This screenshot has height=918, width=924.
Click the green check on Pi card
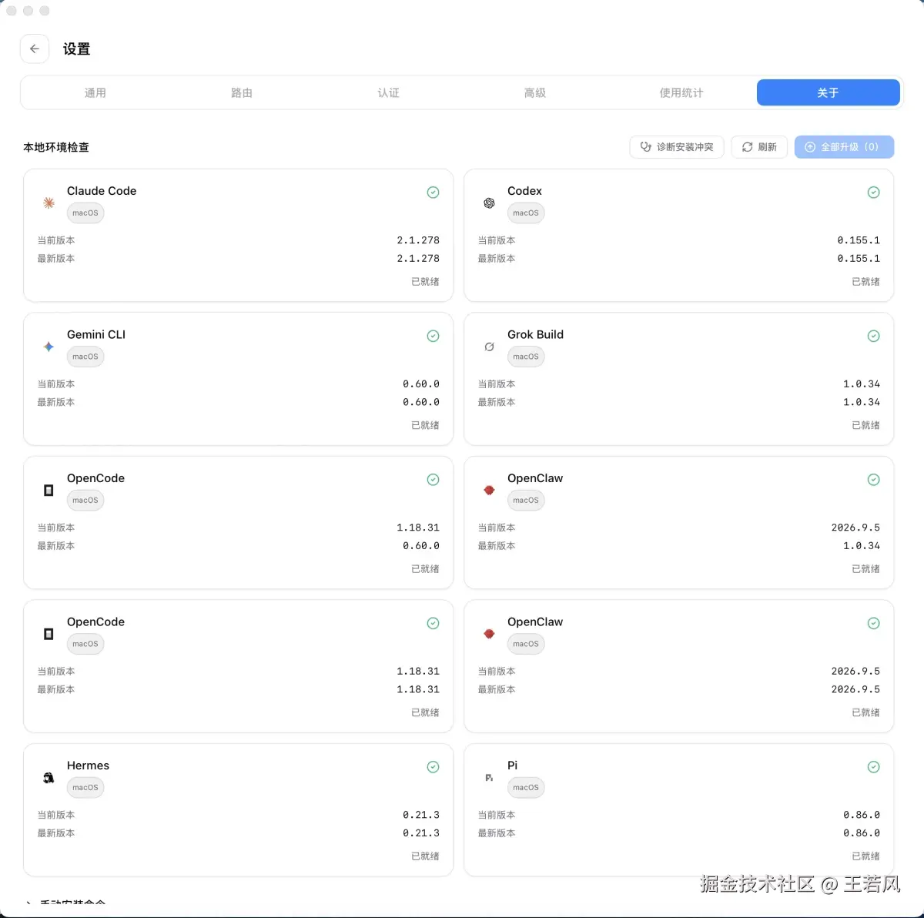[x=874, y=767]
